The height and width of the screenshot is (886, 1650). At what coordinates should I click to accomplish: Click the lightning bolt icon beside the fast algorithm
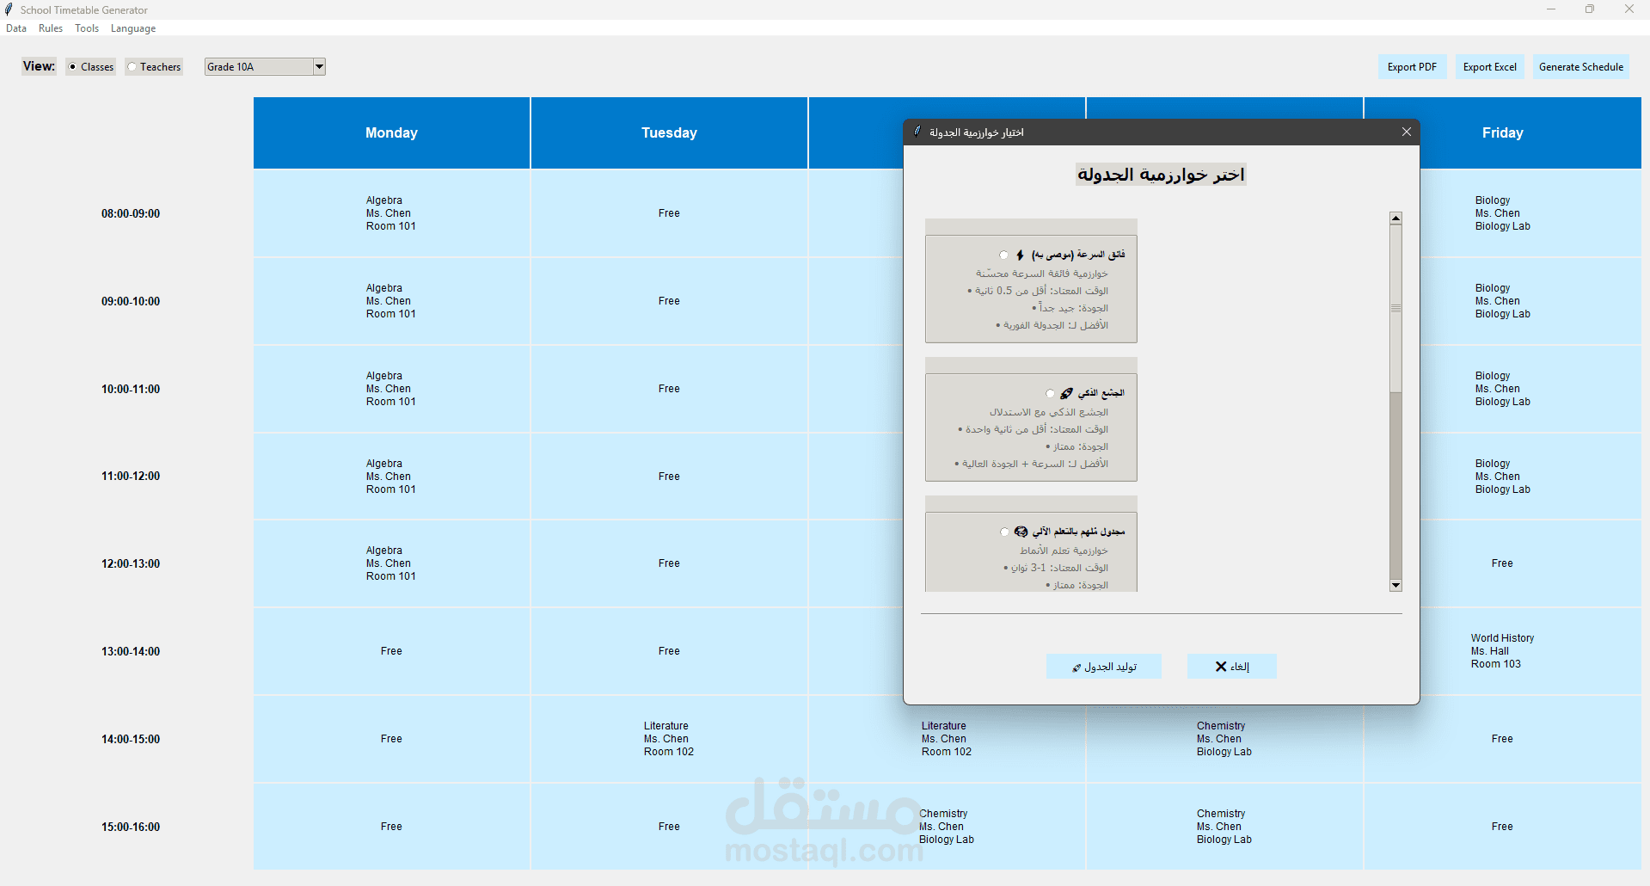pos(1018,254)
